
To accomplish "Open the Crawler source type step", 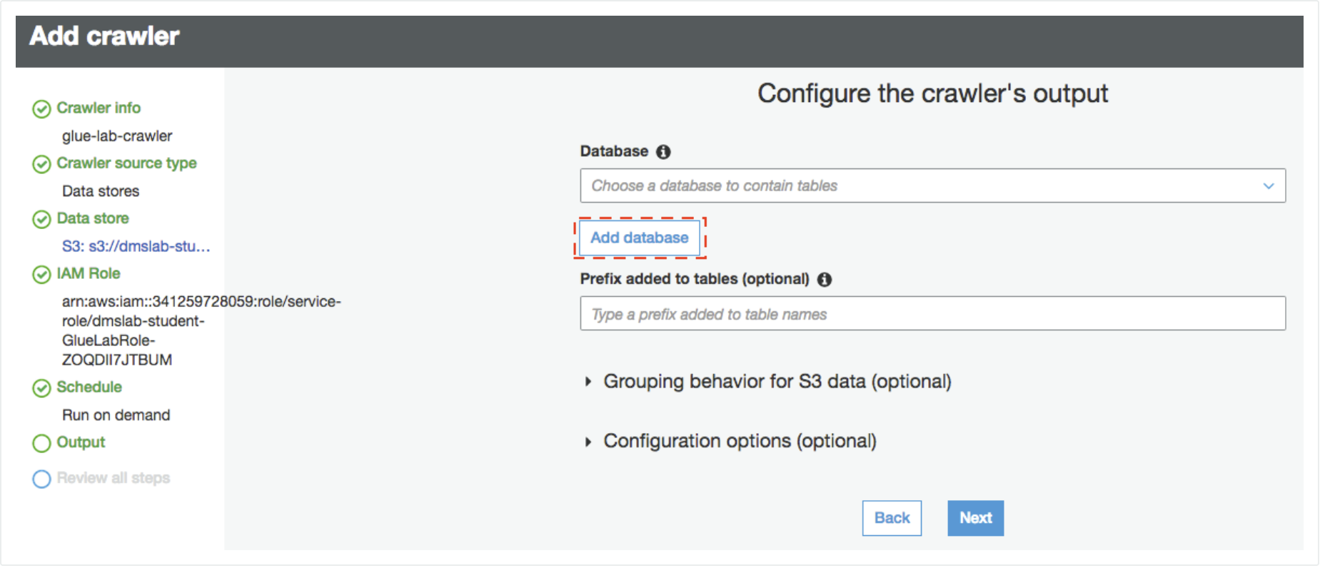I will pos(126,163).
